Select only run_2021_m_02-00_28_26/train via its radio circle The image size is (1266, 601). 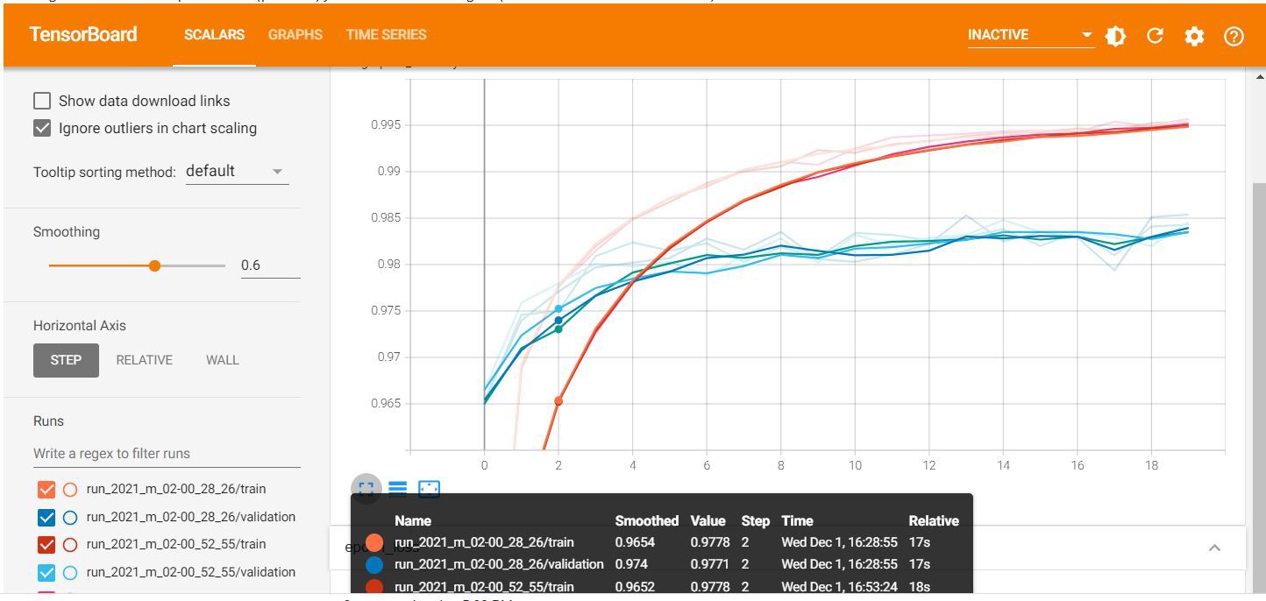pyautogui.click(x=70, y=490)
